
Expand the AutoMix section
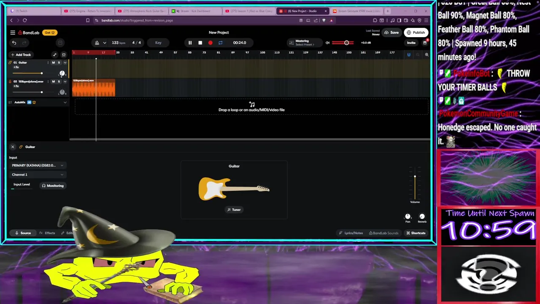click(x=65, y=102)
